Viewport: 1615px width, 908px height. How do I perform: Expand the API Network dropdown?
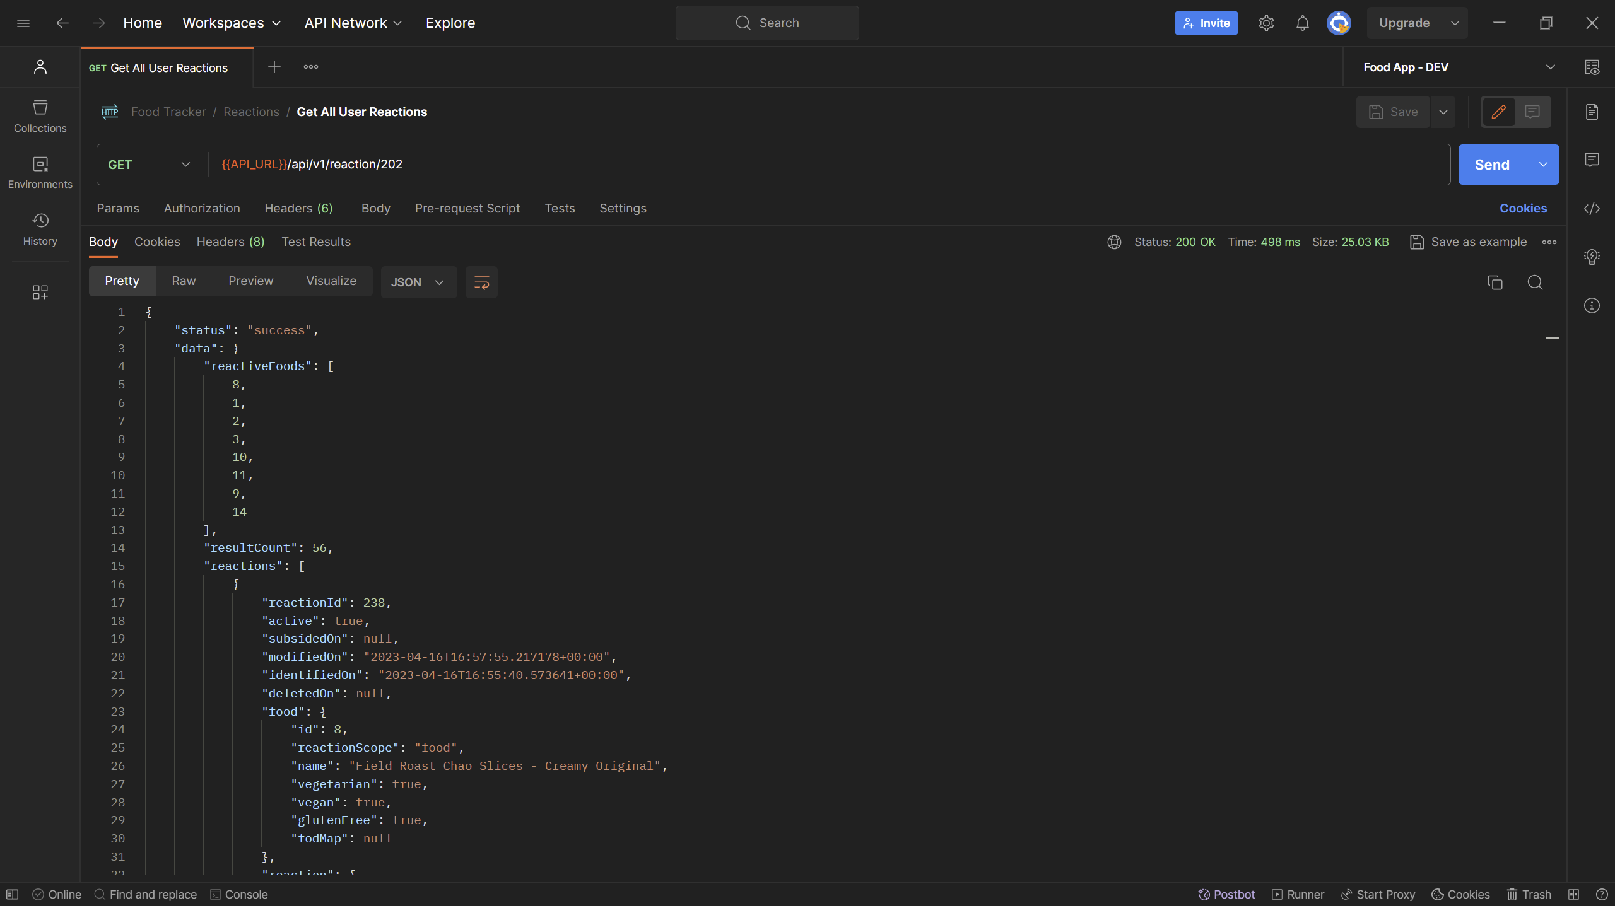[x=353, y=23]
